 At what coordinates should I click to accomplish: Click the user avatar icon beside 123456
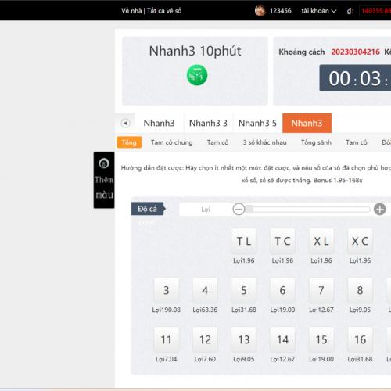tap(260, 11)
